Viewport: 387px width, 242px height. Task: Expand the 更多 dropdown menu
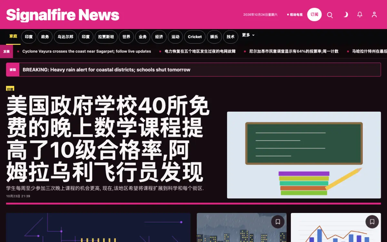pos(248,35)
